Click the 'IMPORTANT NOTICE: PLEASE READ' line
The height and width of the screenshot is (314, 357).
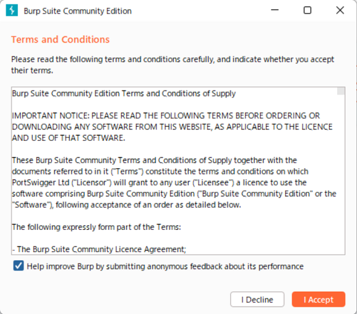[166, 116]
